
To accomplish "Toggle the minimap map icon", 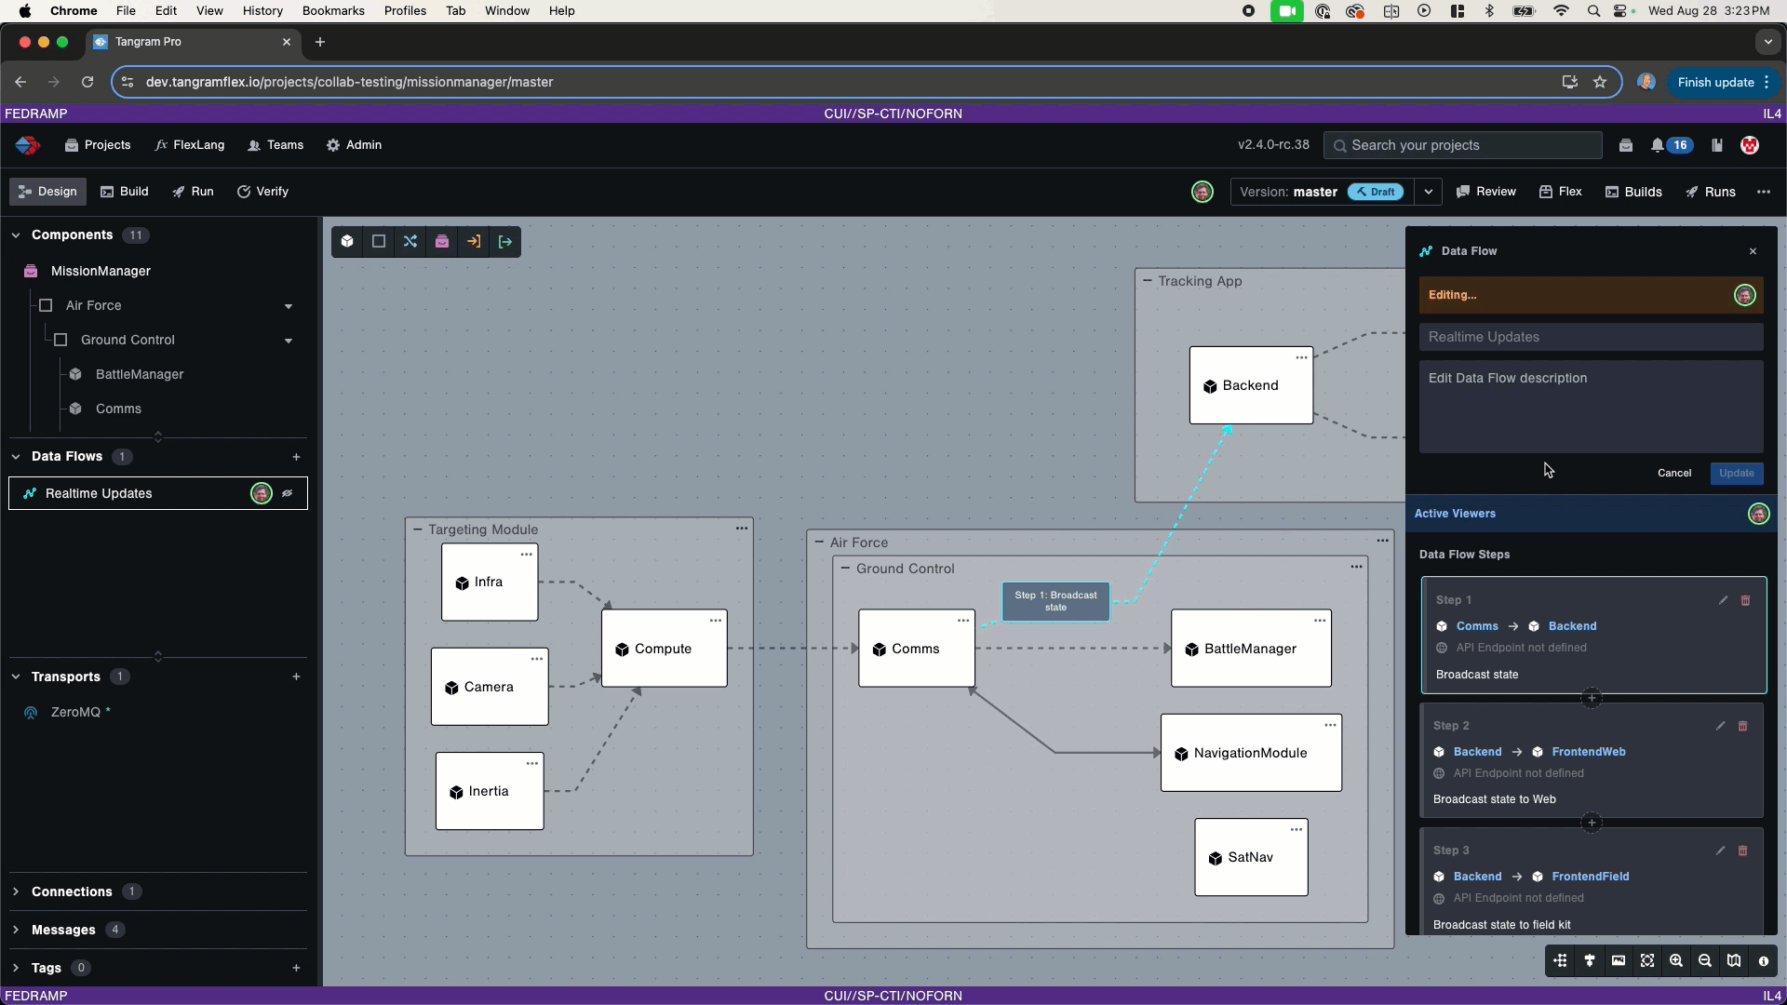I will point(1734,961).
